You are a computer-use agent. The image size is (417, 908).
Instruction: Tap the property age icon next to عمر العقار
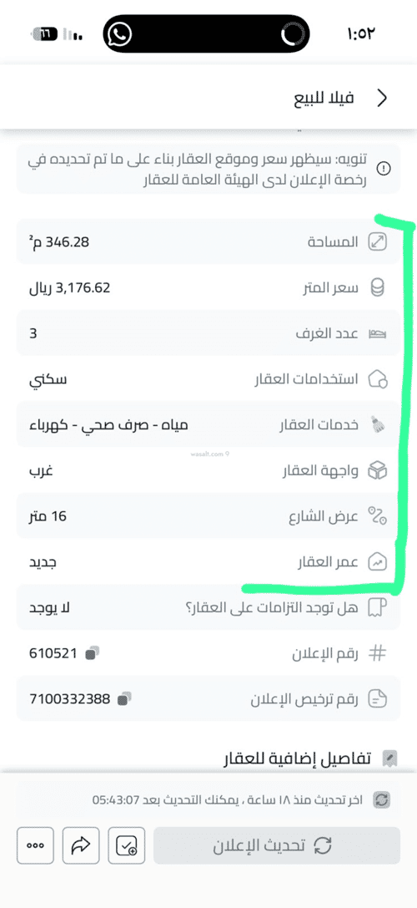pos(378,561)
